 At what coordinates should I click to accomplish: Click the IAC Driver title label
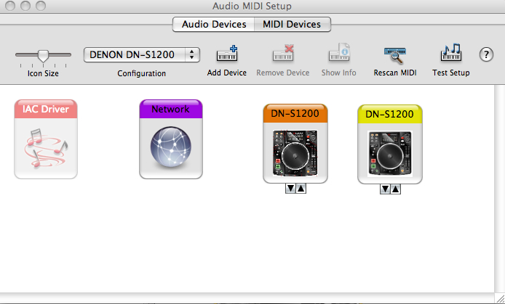pyautogui.click(x=46, y=109)
